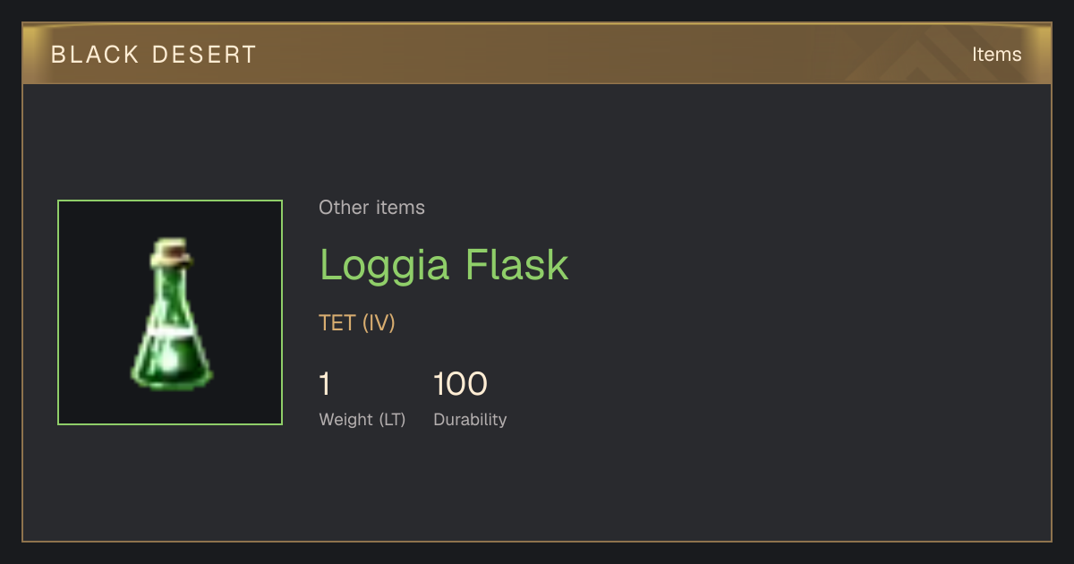Image resolution: width=1074 pixels, height=564 pixels.
Task: Click the BLACK DESERT header title
Action: [x=153, y=55]
